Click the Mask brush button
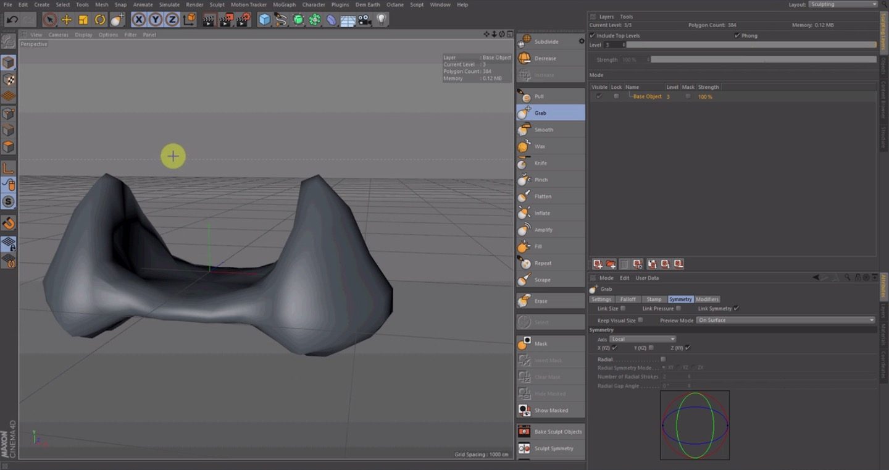Image resolution: width=889 pixels, height=470 pixels. pos(551,343)
